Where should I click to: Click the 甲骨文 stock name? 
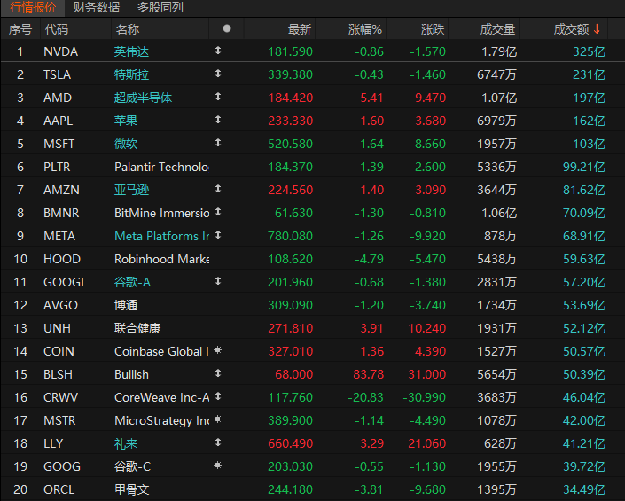pyautogui.click(x=131, y=489)
